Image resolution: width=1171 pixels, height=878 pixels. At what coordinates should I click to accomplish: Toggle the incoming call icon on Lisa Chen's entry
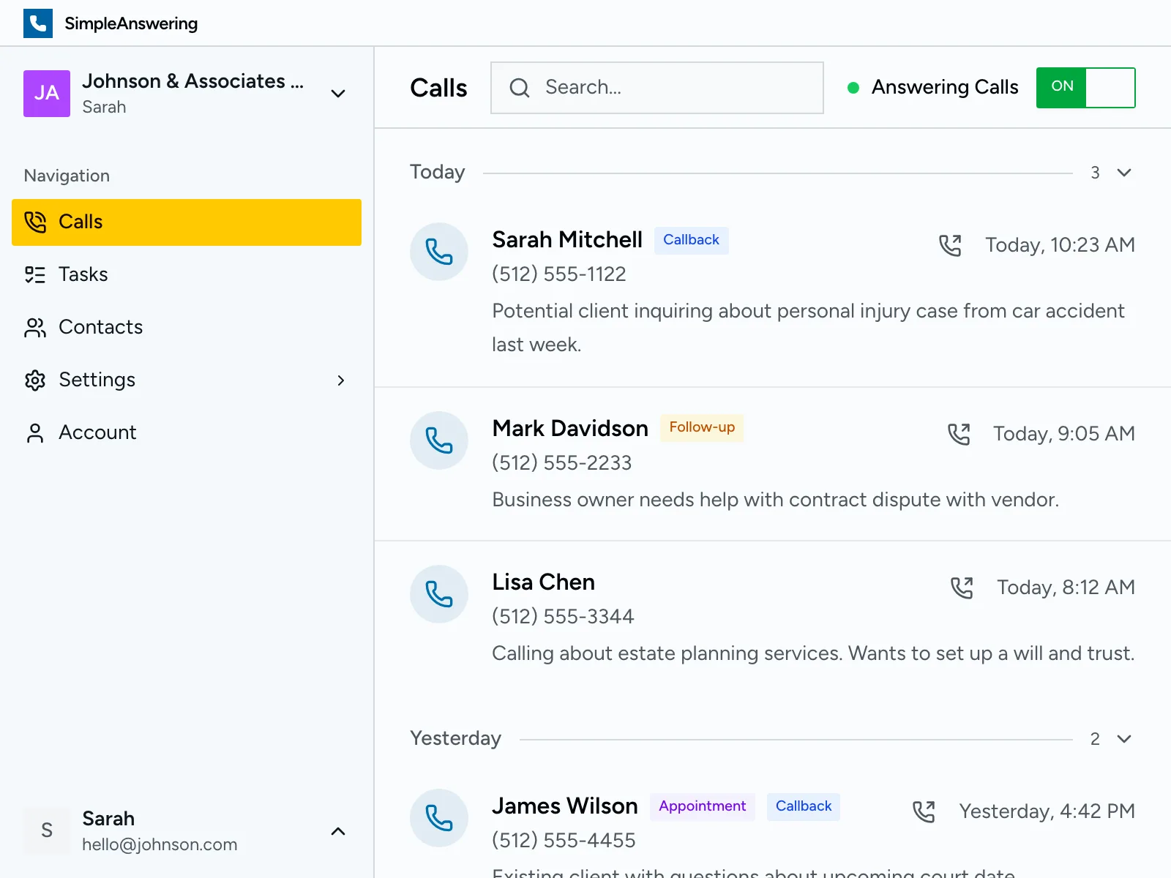[962, 587]
